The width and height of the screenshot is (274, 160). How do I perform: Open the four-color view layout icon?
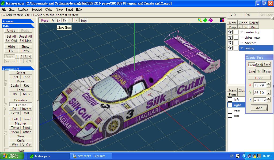(222, 20)
